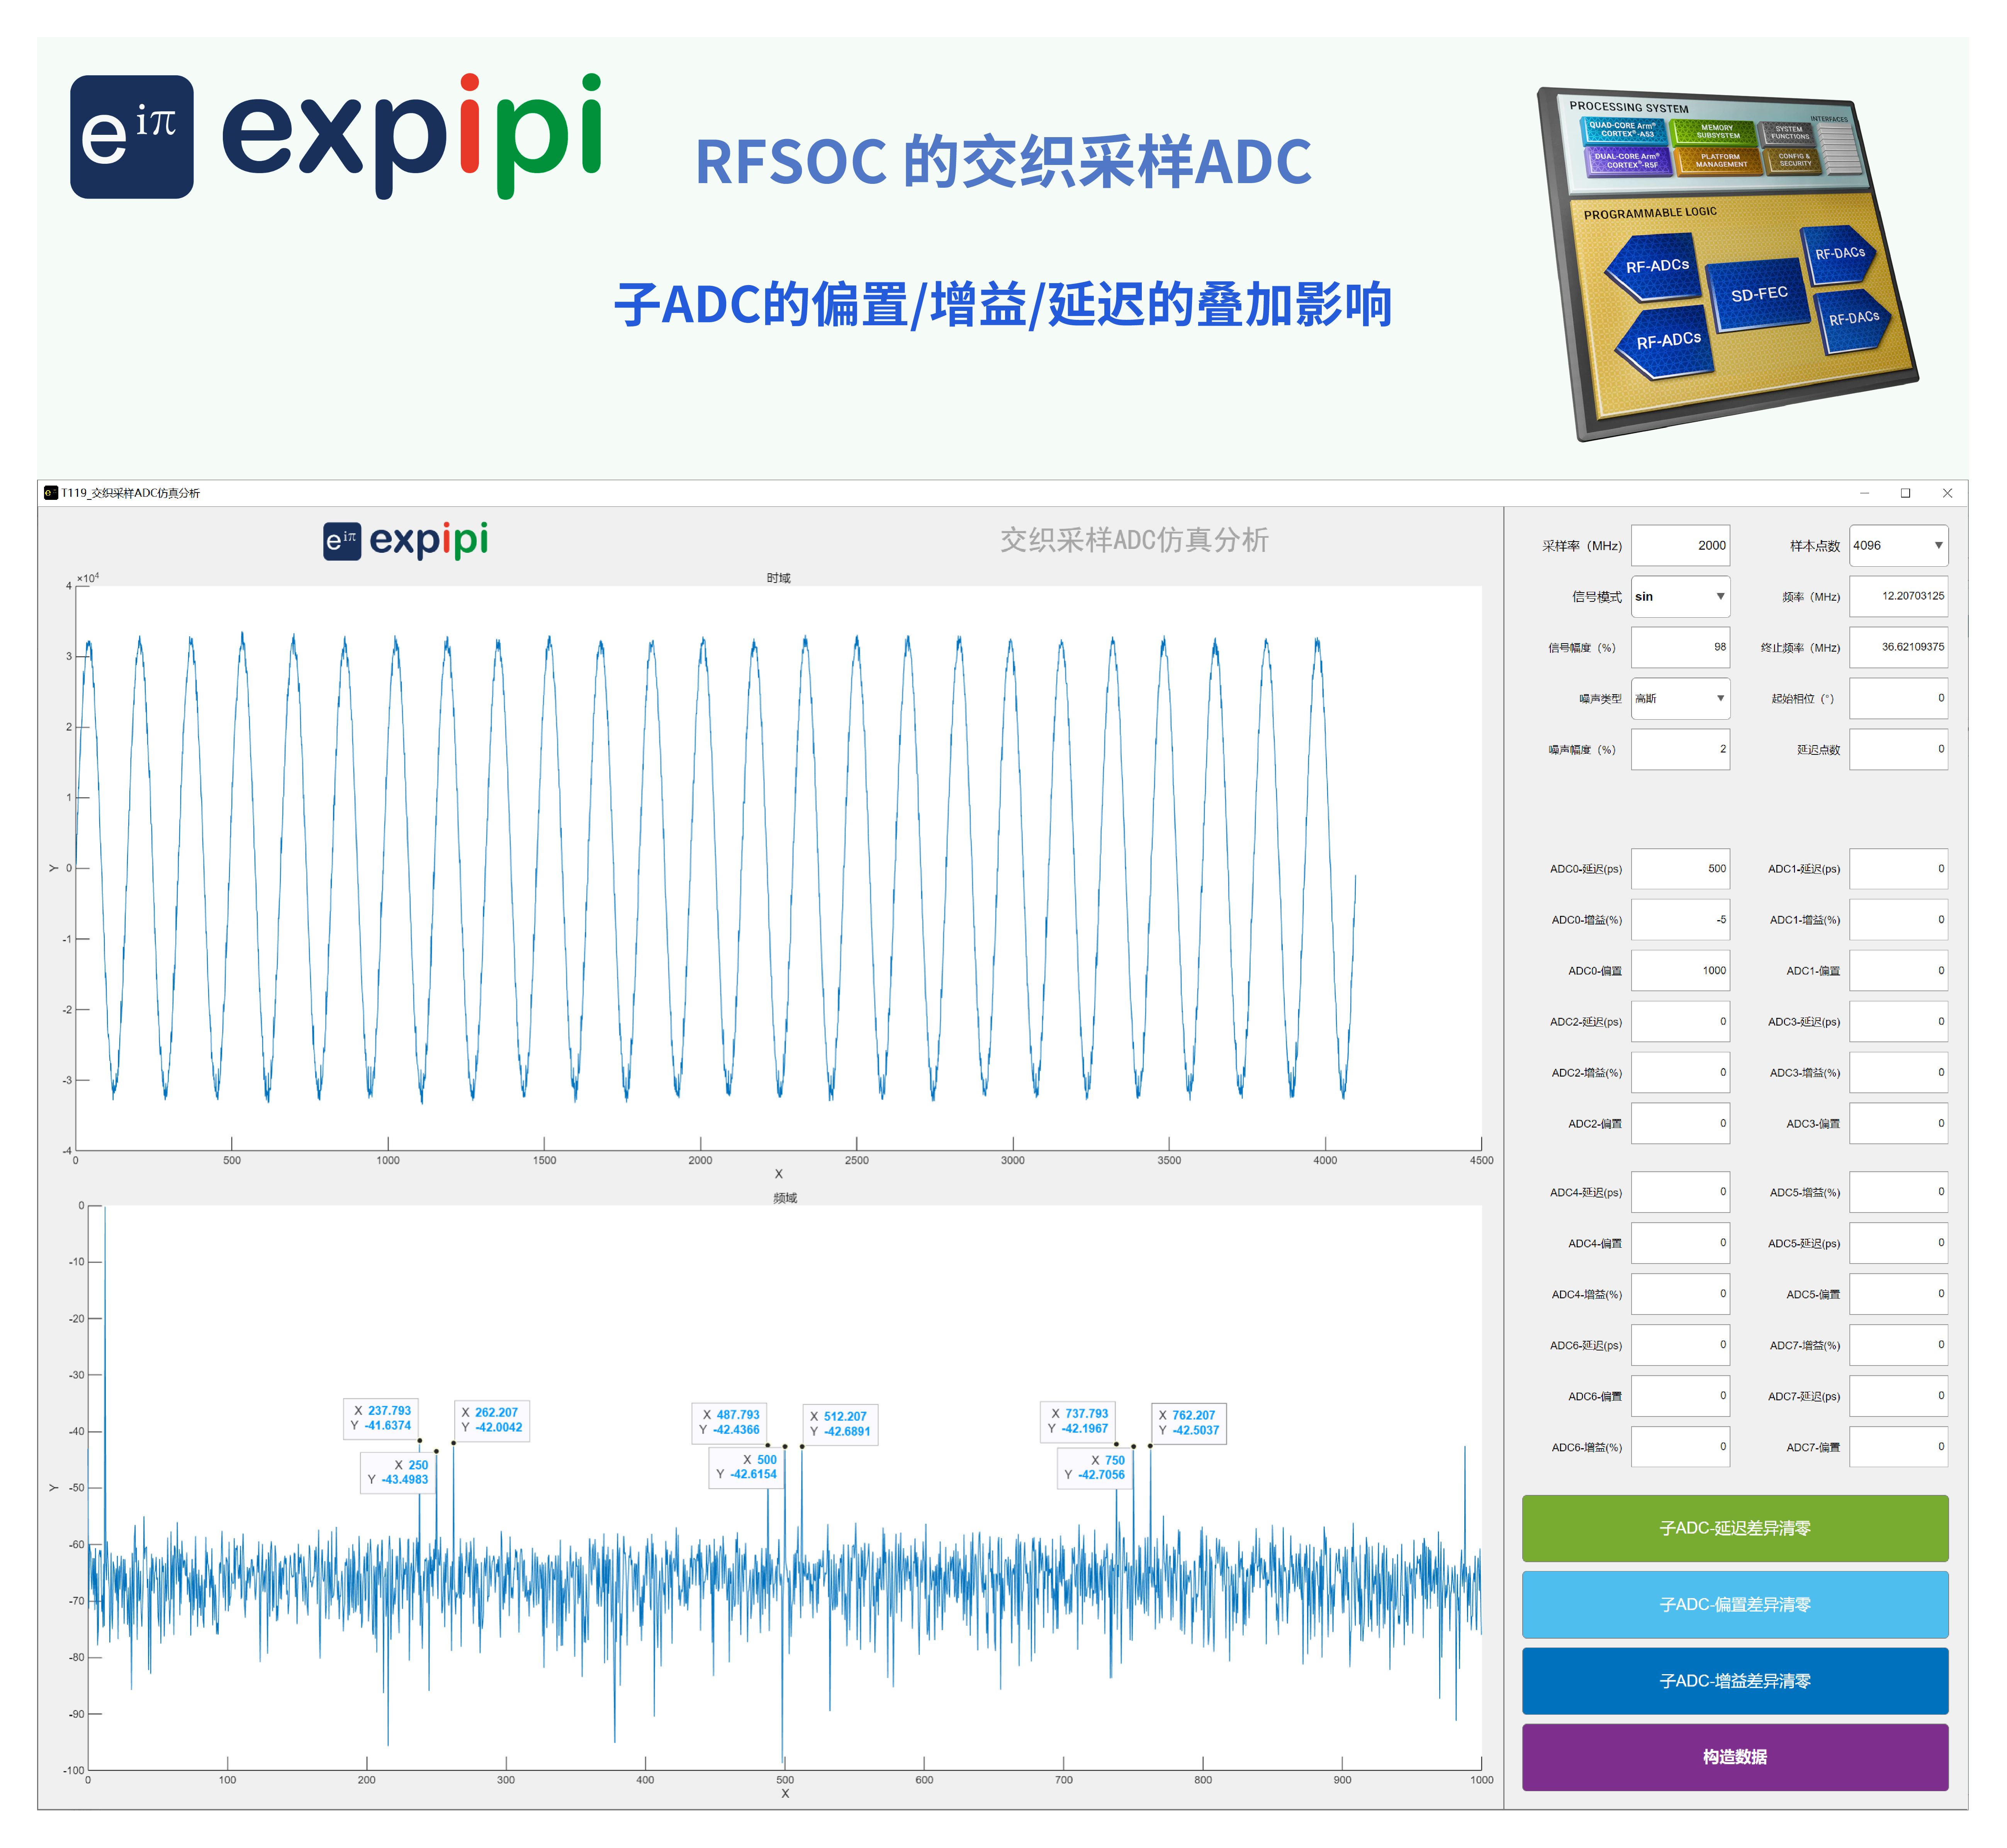Click the 起始相位 input field
The height and width of the screenshot is (1848, 2007).
1898,699
